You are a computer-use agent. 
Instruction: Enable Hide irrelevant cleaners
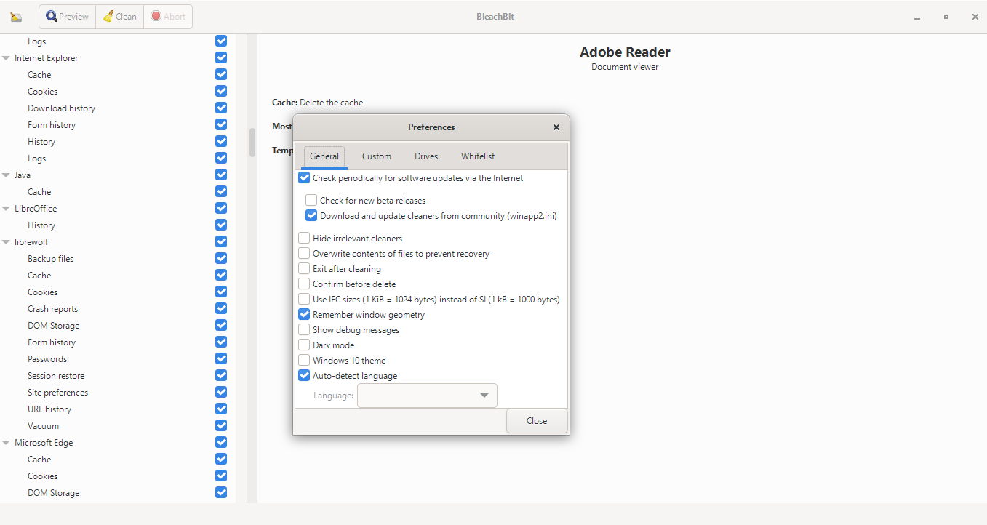[x=304, y=239]
